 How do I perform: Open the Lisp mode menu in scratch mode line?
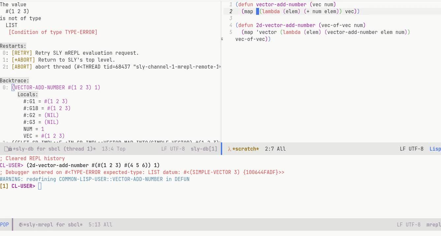pos(435,149)
